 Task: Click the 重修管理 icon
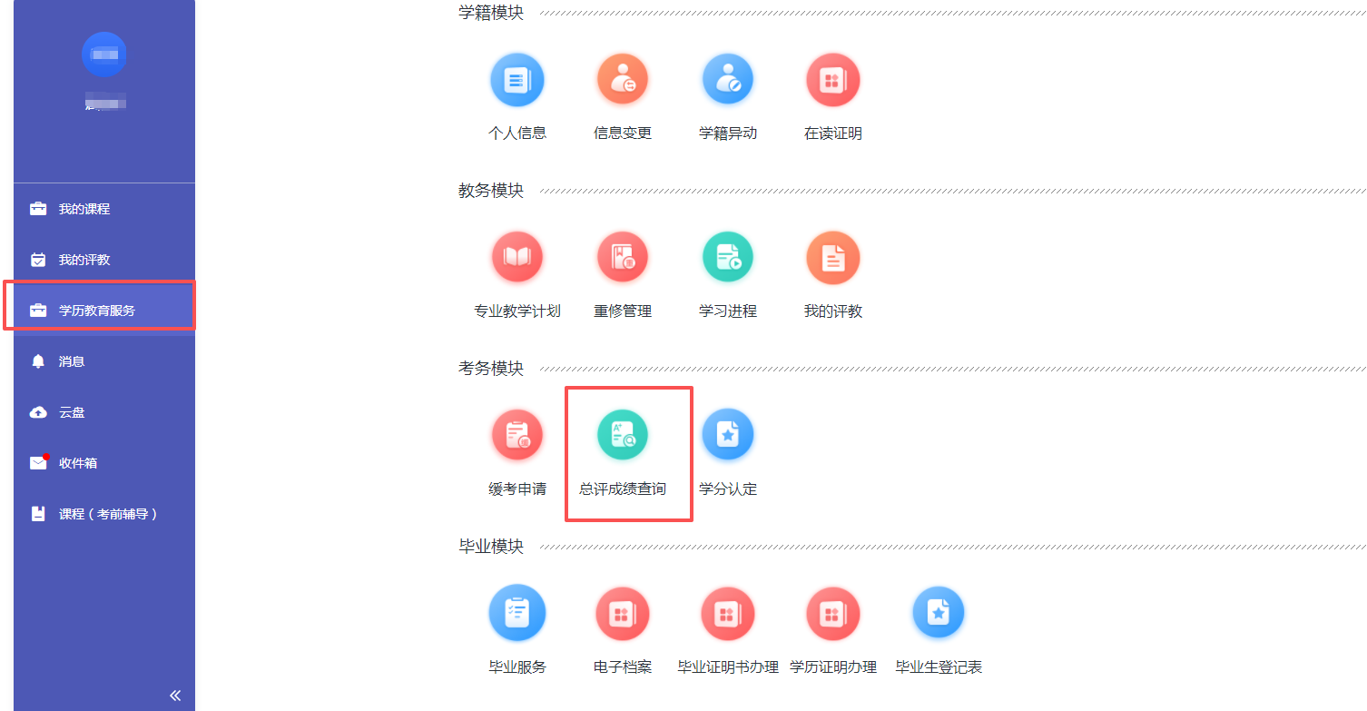[622, 258]
